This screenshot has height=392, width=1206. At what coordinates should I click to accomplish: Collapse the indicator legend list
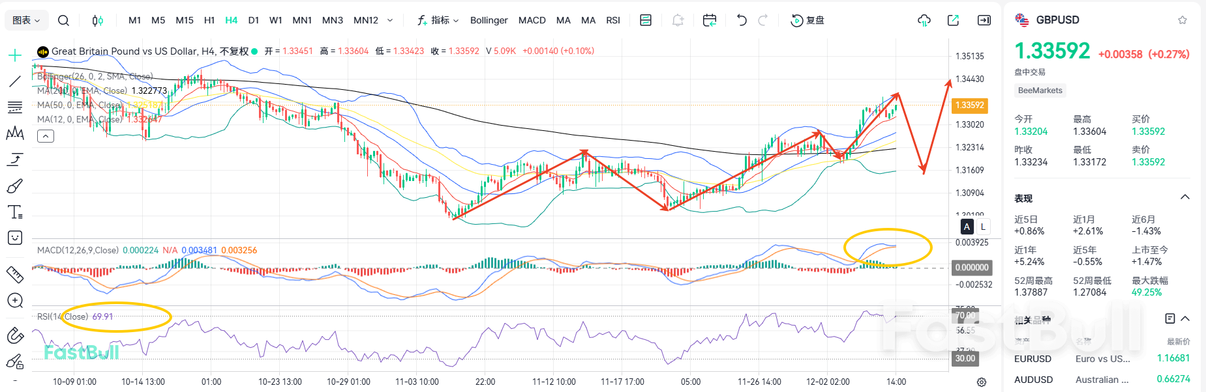(46, 136)
